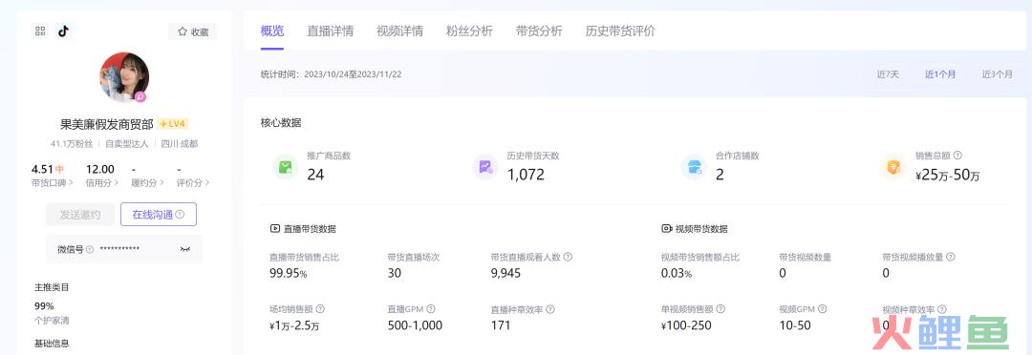Image resolution: width=1032 pixels, height=355 pixels.
Task: Click help icon beside 场均销售额
Action: point(320,309)
